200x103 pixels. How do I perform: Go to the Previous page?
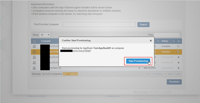tap(157, 74)
